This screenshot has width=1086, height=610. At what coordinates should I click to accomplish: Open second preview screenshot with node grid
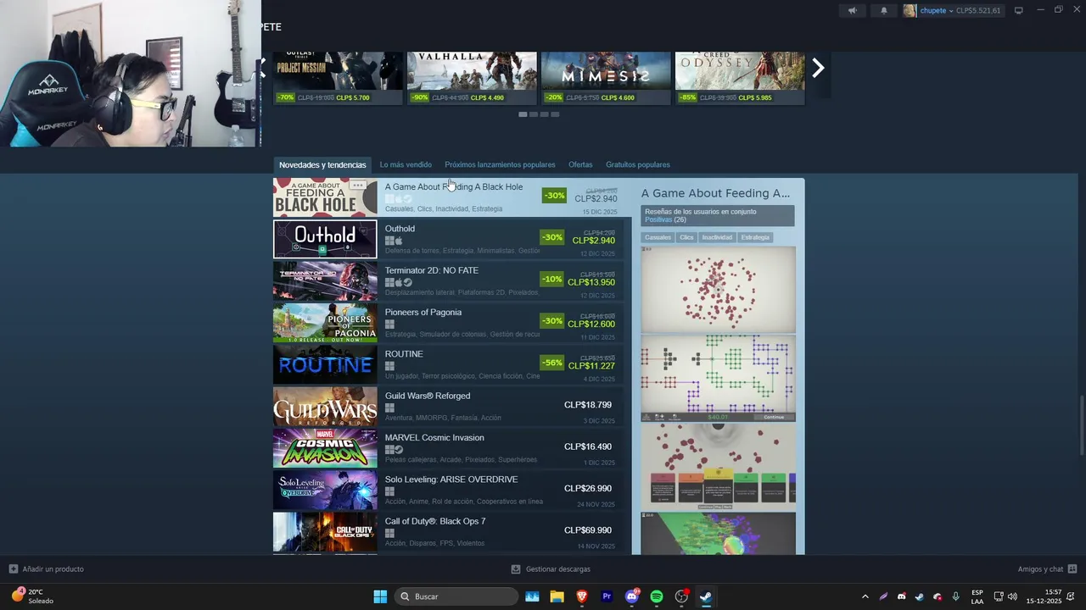click(x=719, y=378)
